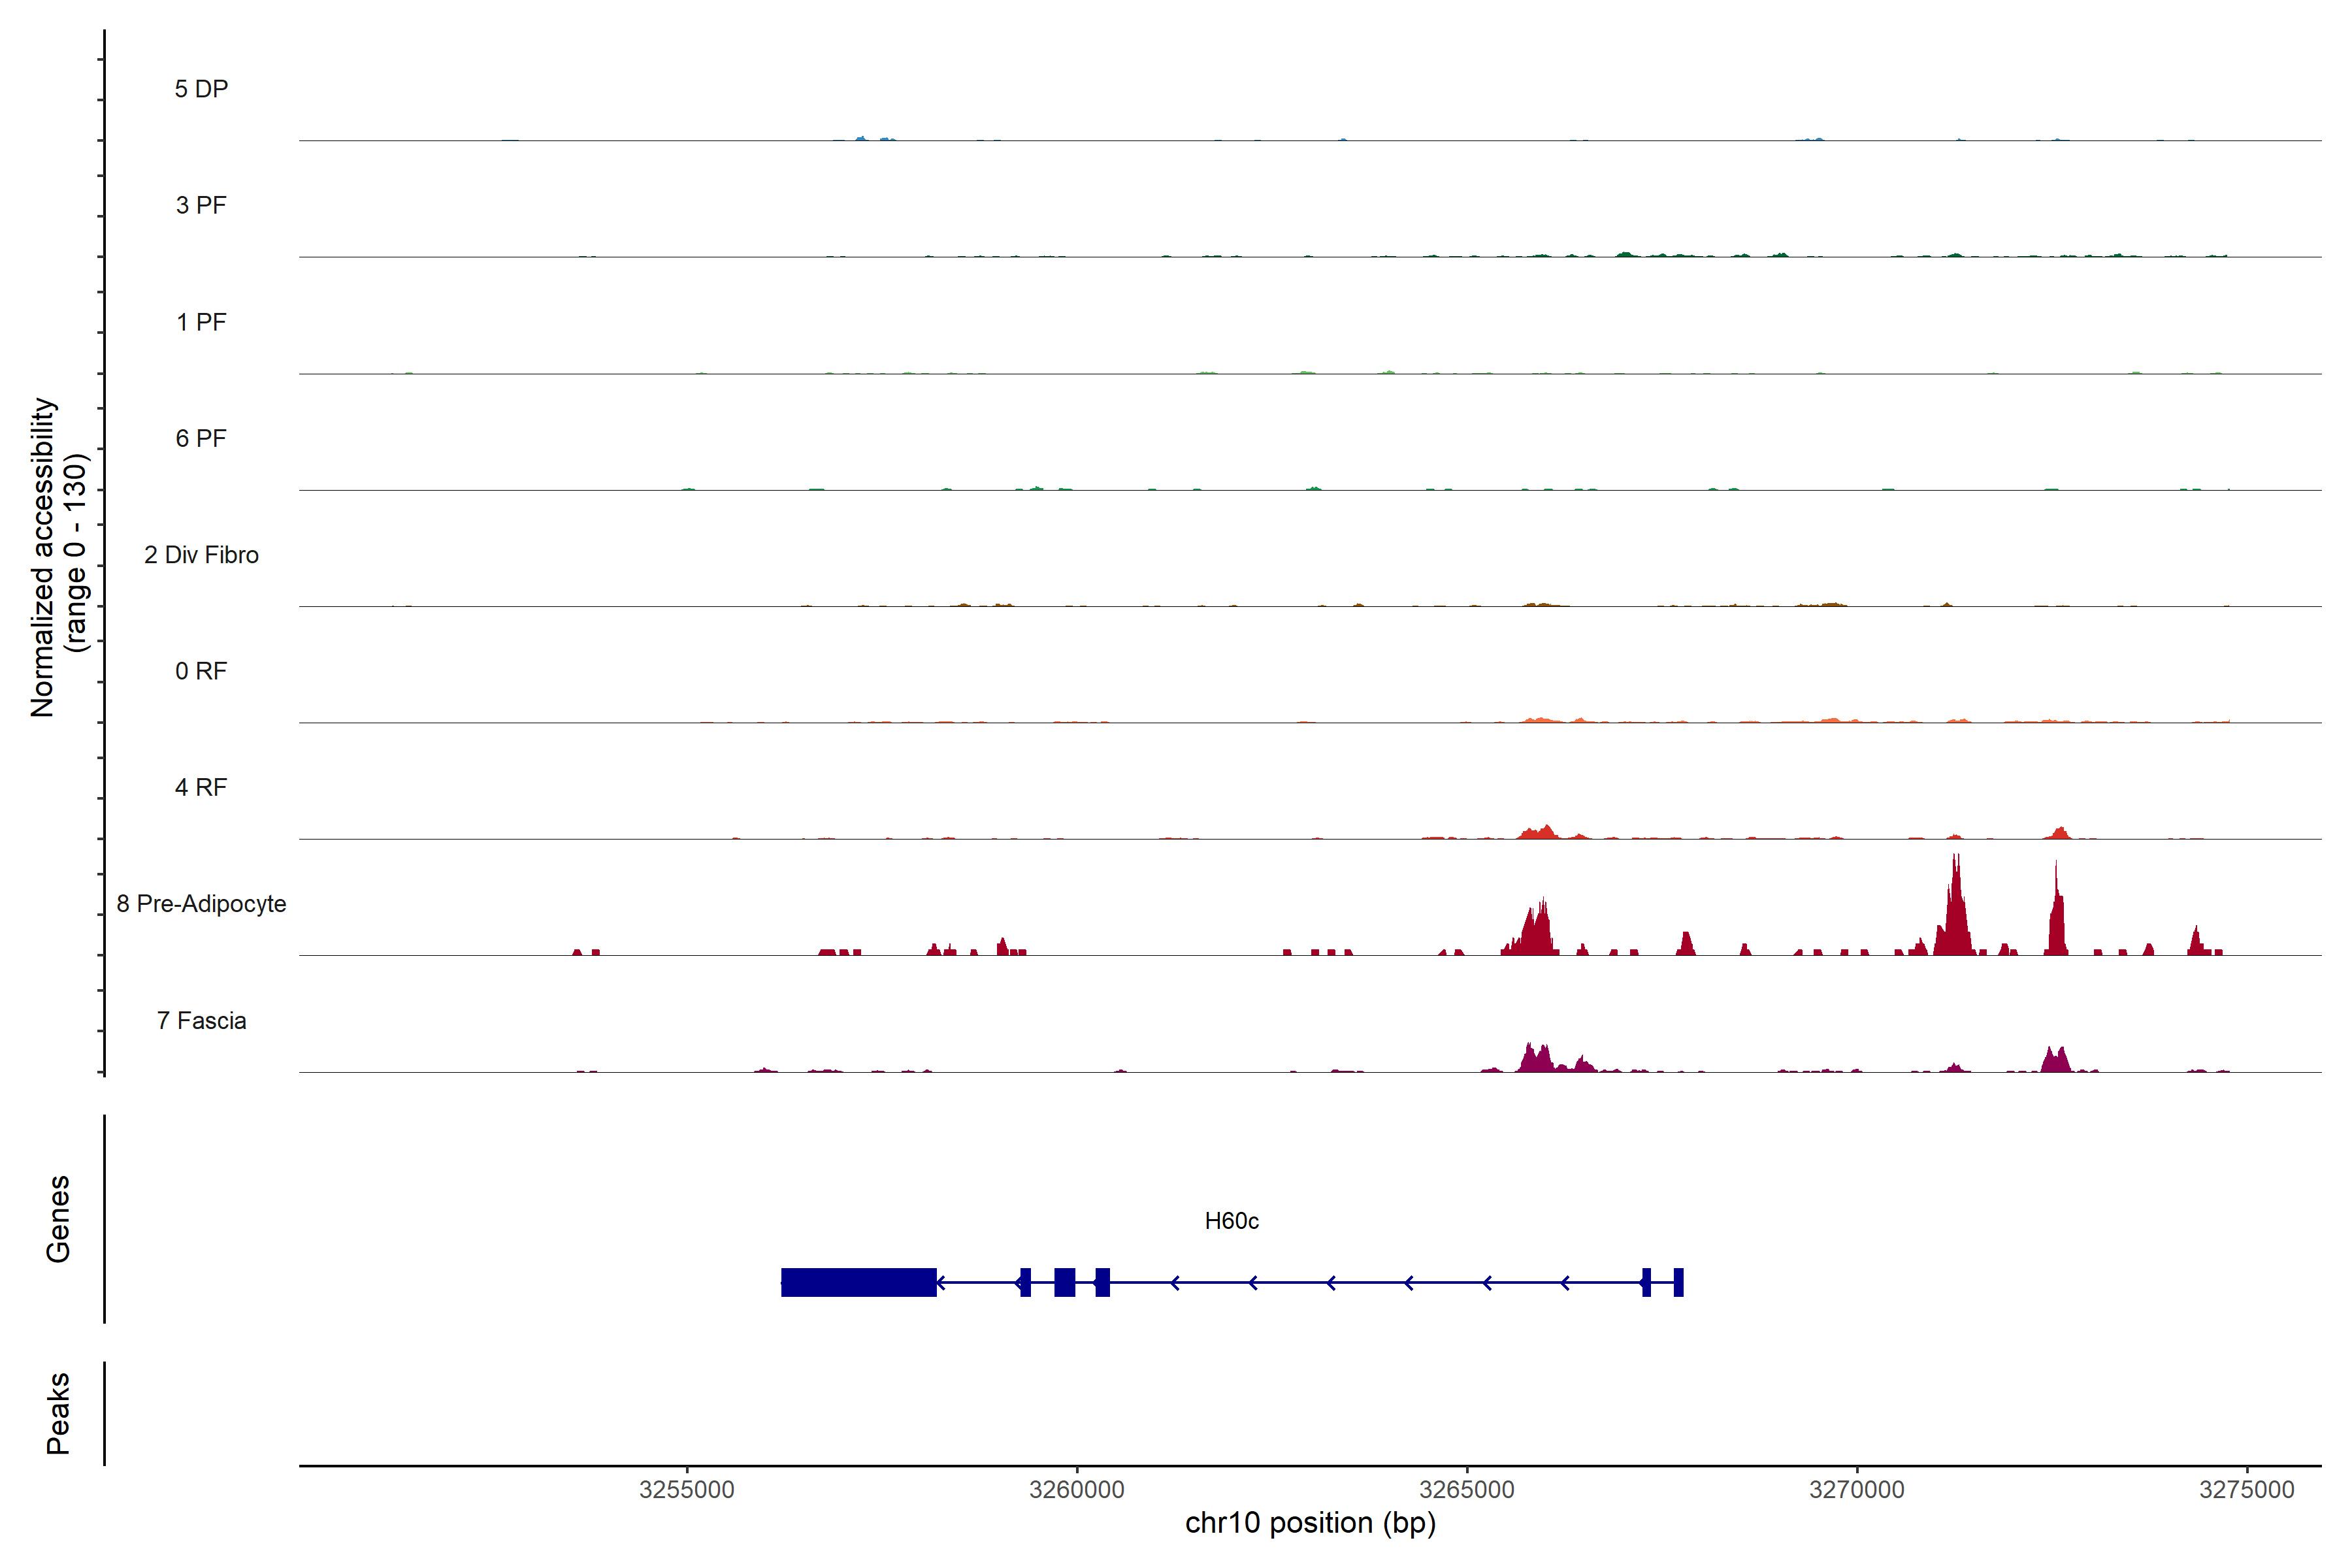Select the 2 Div Fibro track label
This screenshot has width=2352, height=1568.
point(201,555)
